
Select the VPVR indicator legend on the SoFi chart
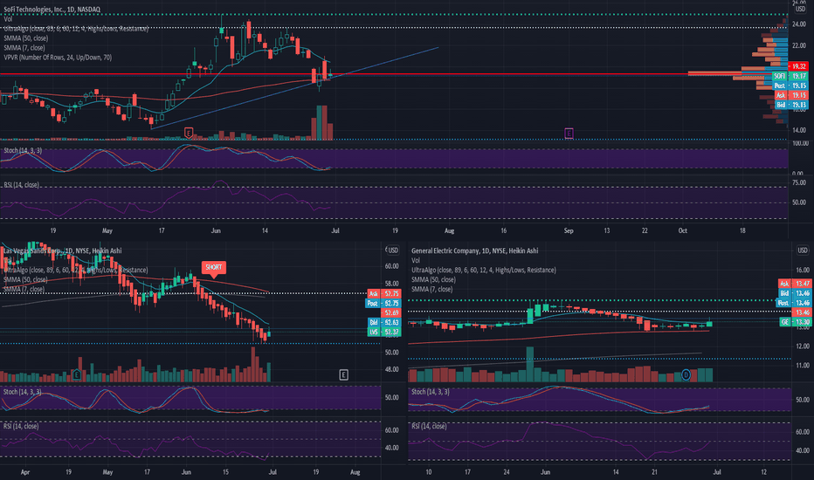click(58, 58)
